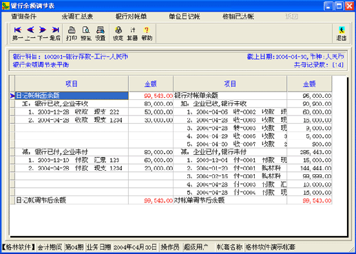Select entry 2004-04-29 收-0005
This screenshot has width=356, height=254.
click(230, 136)
